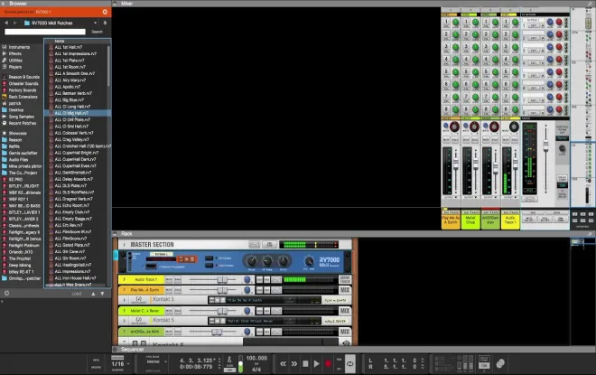The image size is (596, 375).
Task: Click the 4/4 time signature field
Action: (256, 370)
